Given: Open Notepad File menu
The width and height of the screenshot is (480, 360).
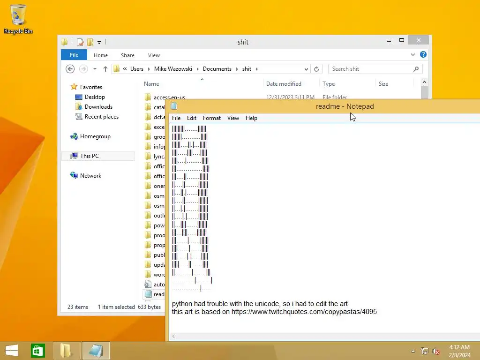Looking at the screenshot, I should point(176,118).
